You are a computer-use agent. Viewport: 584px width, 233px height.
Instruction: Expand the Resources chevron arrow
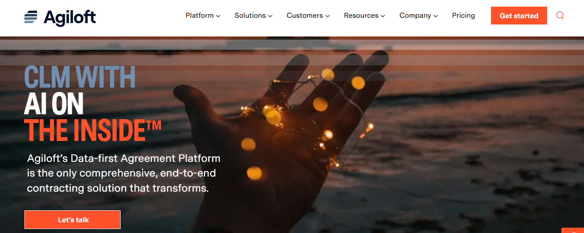click(x=382, y=16)
